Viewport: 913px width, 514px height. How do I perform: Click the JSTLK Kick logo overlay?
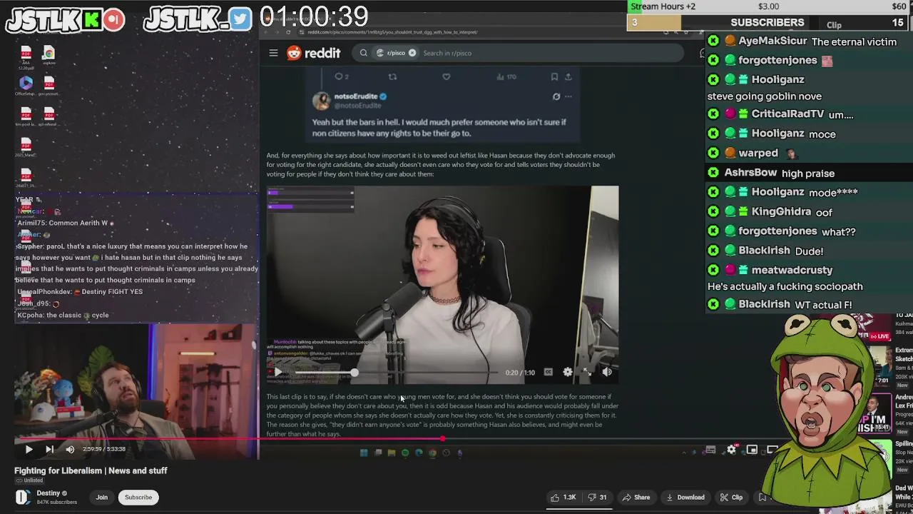(65, 20)
